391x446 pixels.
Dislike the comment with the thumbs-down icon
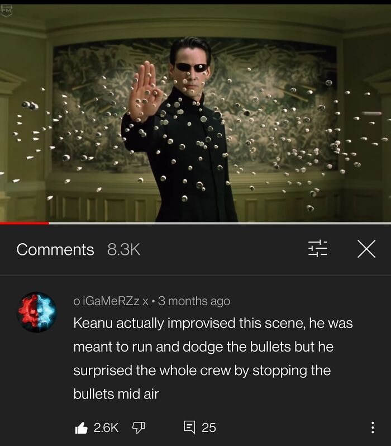point(139,428)
